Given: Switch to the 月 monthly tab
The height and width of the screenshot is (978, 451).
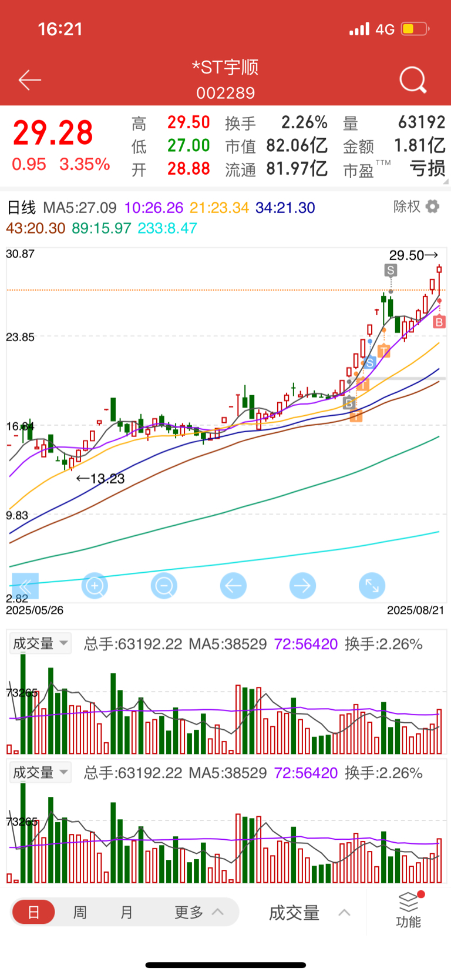Looking at the screenshot, I should point(127,912).
